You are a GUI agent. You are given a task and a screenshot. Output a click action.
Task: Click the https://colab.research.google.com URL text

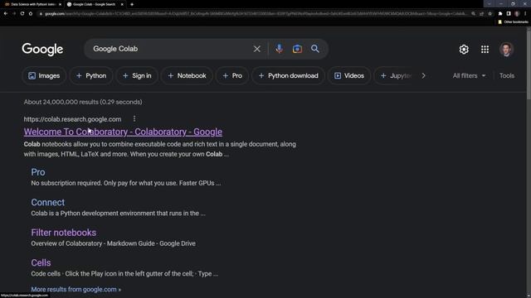(72, 119)
